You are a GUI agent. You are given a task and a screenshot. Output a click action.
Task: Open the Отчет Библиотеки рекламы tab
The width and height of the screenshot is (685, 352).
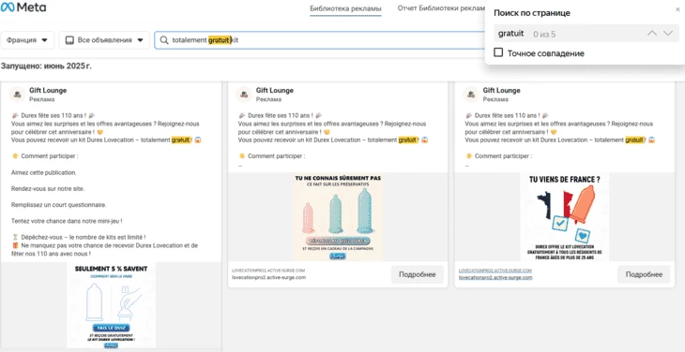point(441,8)
